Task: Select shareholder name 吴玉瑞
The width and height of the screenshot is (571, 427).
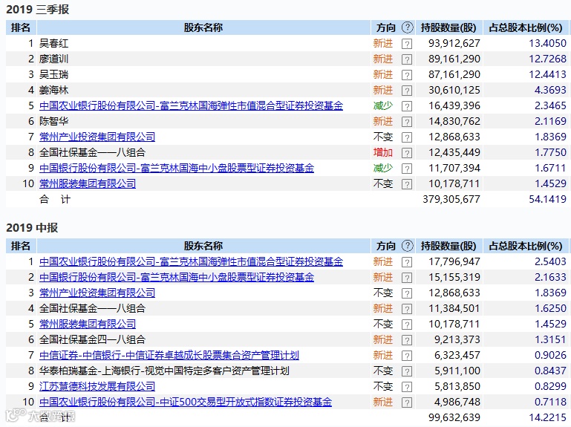Action: [54, 75]
